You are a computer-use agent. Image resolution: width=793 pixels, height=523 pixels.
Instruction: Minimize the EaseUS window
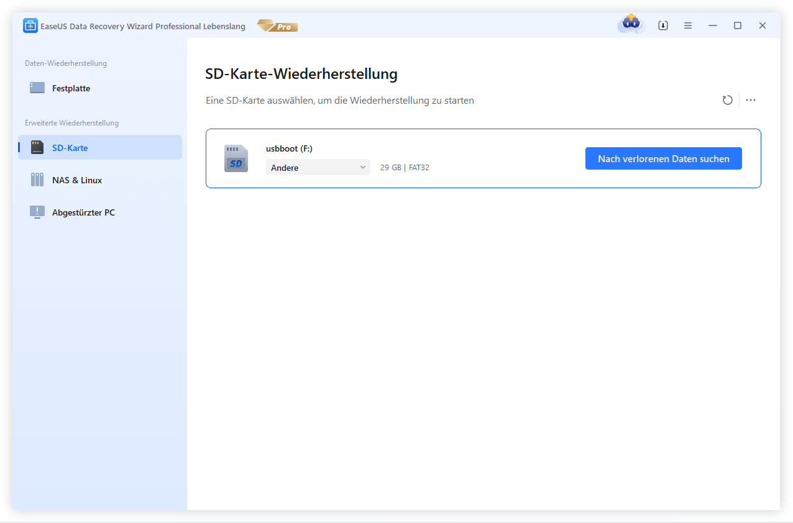[x=713, y=25]
